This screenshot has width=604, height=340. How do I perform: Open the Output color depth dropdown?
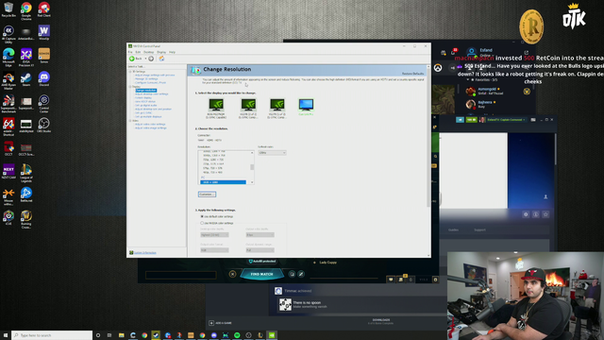[x=260, y=235]
